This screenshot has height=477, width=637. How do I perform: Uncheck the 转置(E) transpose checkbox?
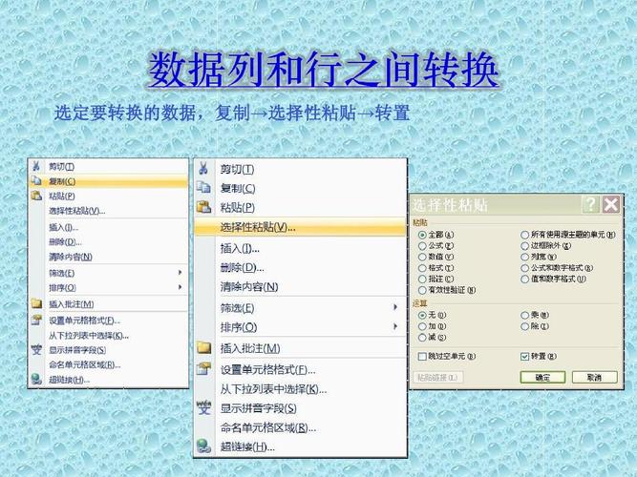[524, 357]
